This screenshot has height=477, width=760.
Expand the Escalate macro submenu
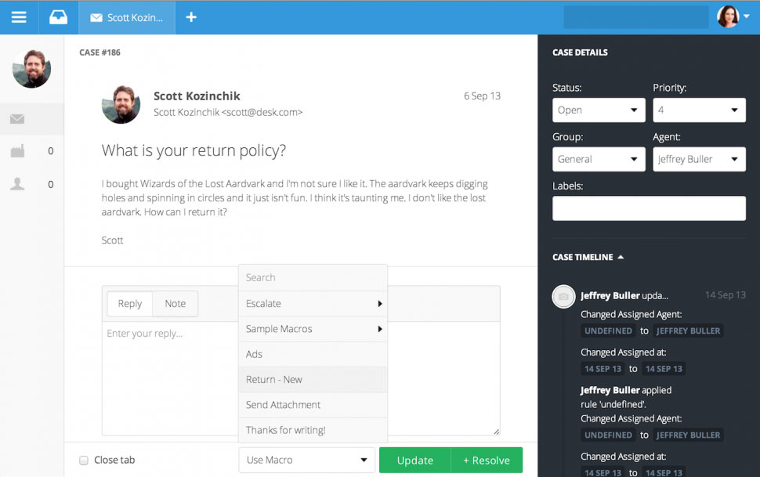pyautogui.click(x=313, y=303)
